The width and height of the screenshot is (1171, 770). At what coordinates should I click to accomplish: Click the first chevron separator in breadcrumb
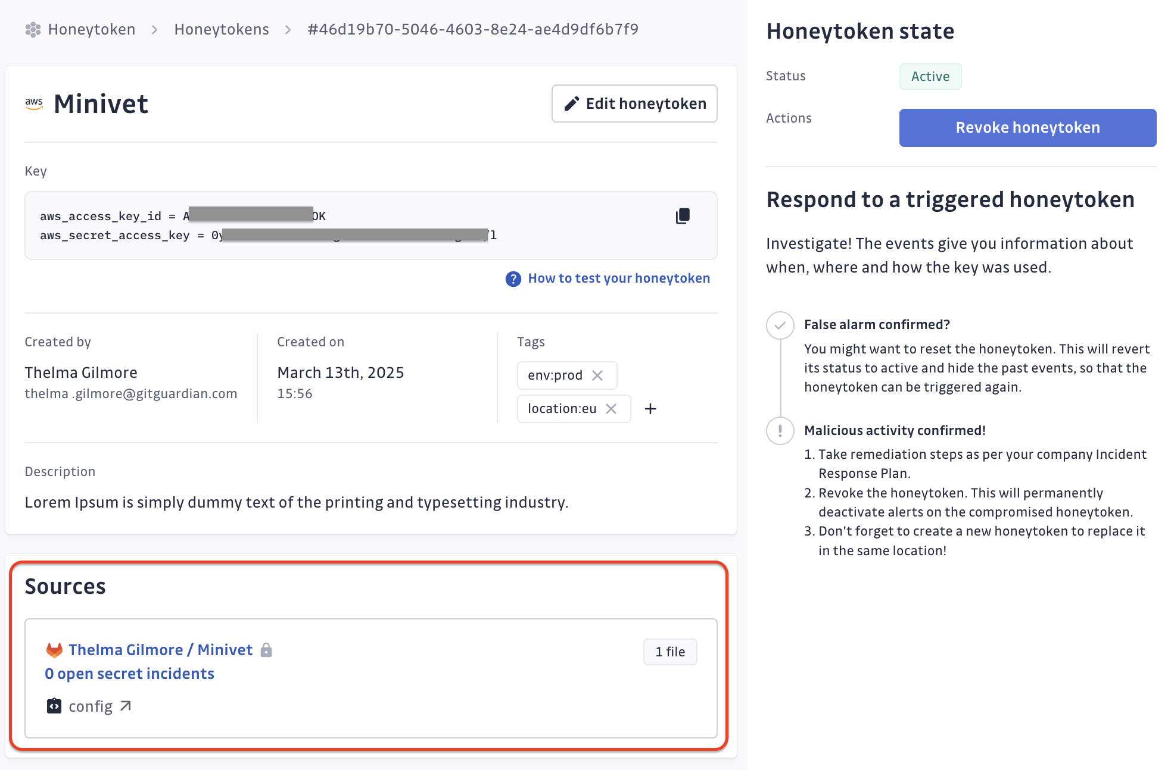[x=155, y=30]
